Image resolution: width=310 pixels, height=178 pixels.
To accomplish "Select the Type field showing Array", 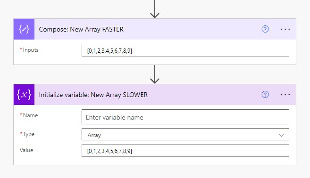I will click(x=185, y=134).
